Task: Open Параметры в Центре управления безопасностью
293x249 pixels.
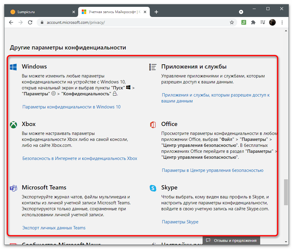Action: coord(213,170)
